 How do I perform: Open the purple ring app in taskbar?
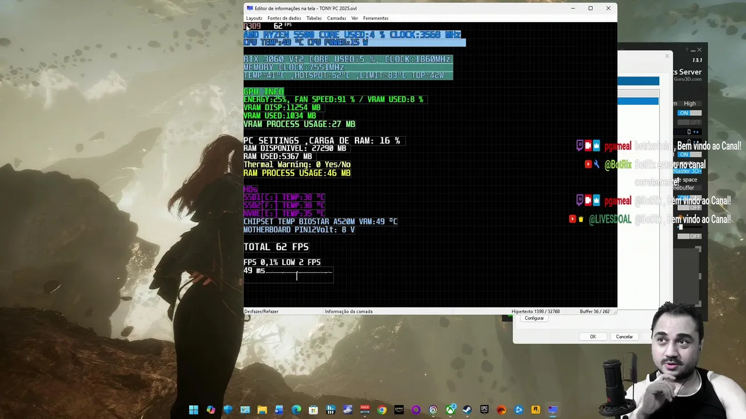(416, 410)
